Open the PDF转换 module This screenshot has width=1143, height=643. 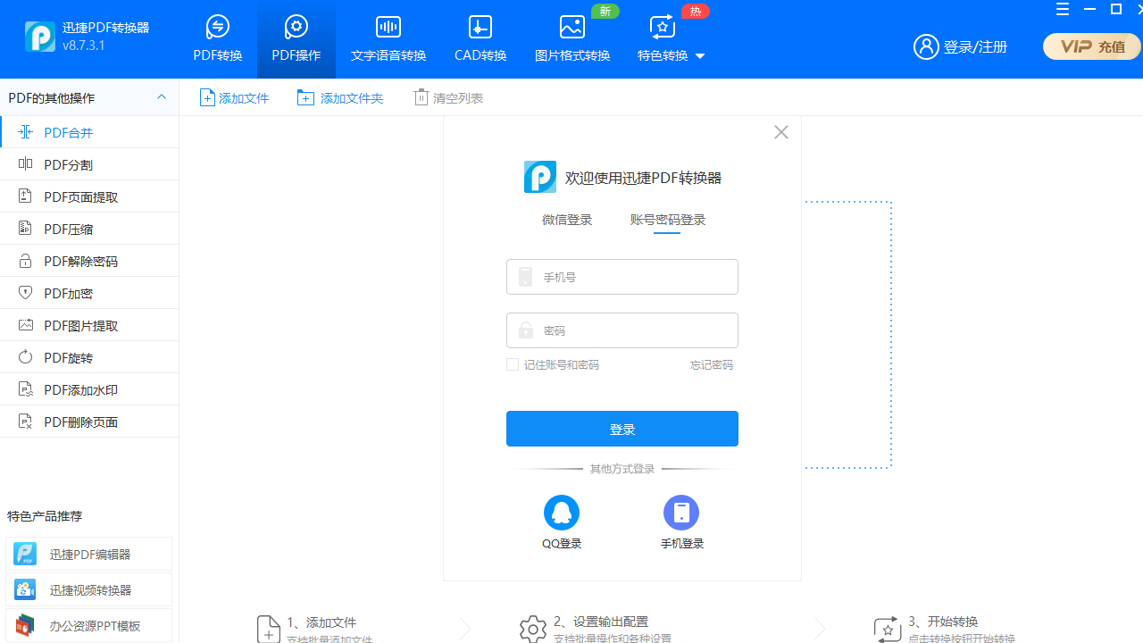218,39
